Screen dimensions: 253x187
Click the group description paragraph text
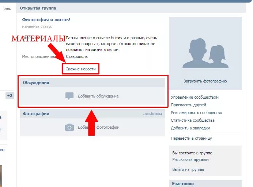coord(112,44)
